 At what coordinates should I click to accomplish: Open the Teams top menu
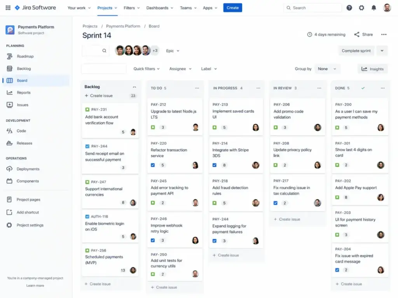pyautogui.click(x=188, y=8)
